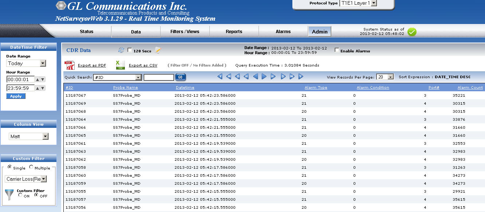Viewport: 485px width, 212px height.
Task: Go to next page with right arrow
Action: pyautogui.click(x=264, y=76)
